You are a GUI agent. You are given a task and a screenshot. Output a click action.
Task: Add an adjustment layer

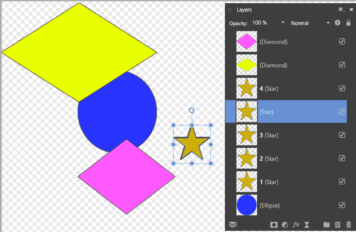[x=285, y=225]
